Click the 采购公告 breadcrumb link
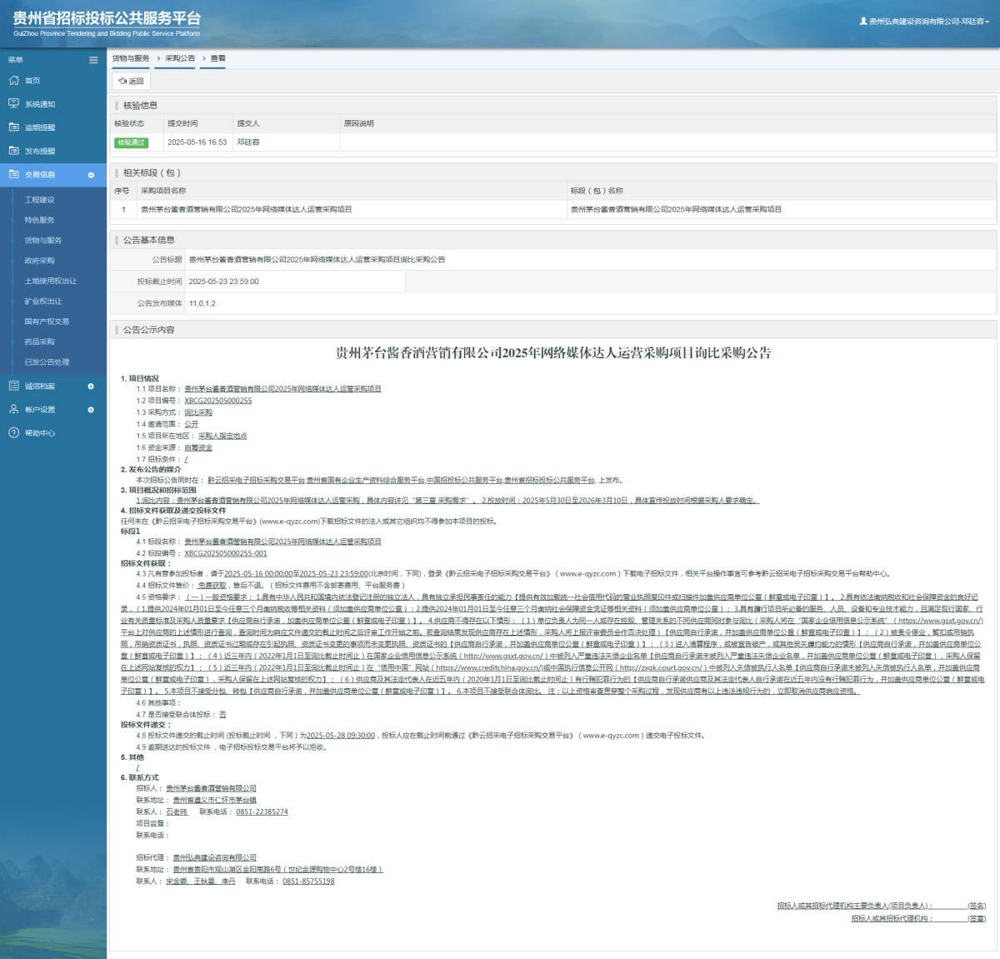The width and height of the screenshot is (1000, 959). 179,58
